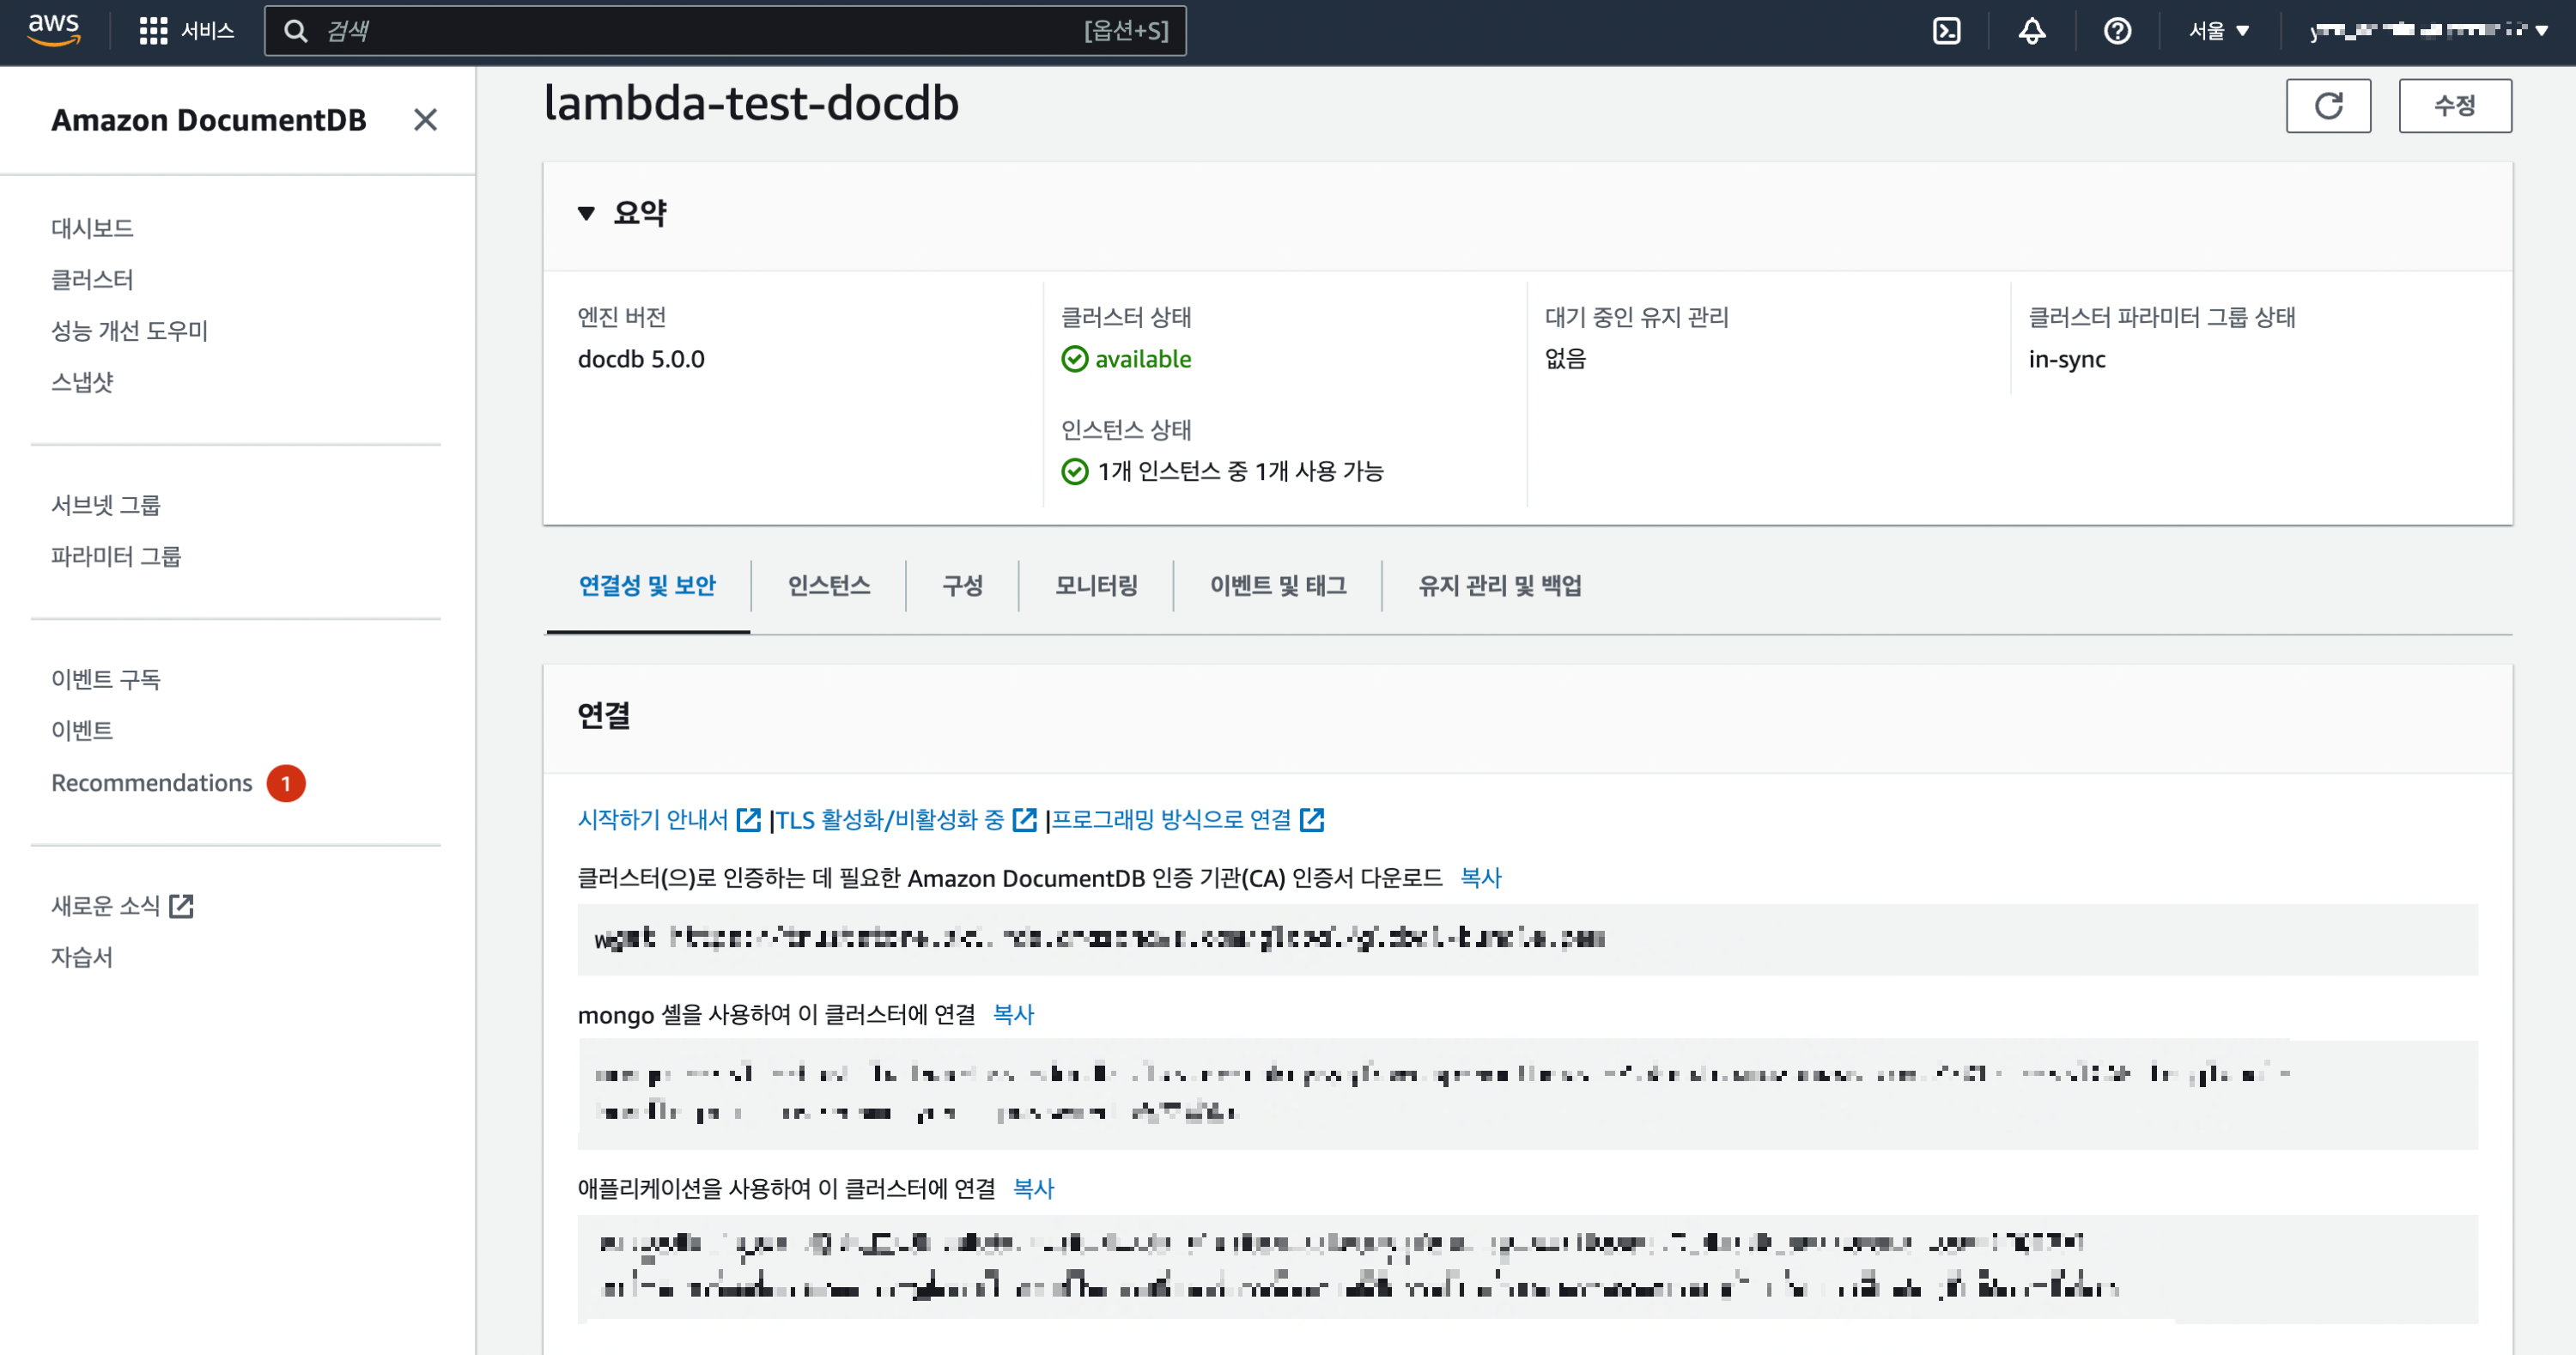Viewport: 2576px width, 1355px height.
Task: Switch to the 모니터링 tab
Action: [1096, 586]
